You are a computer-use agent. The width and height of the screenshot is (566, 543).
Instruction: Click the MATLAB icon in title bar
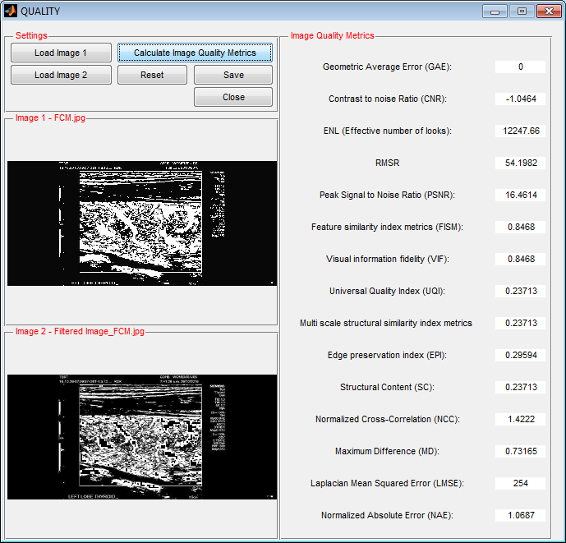(x=10, y=12)
